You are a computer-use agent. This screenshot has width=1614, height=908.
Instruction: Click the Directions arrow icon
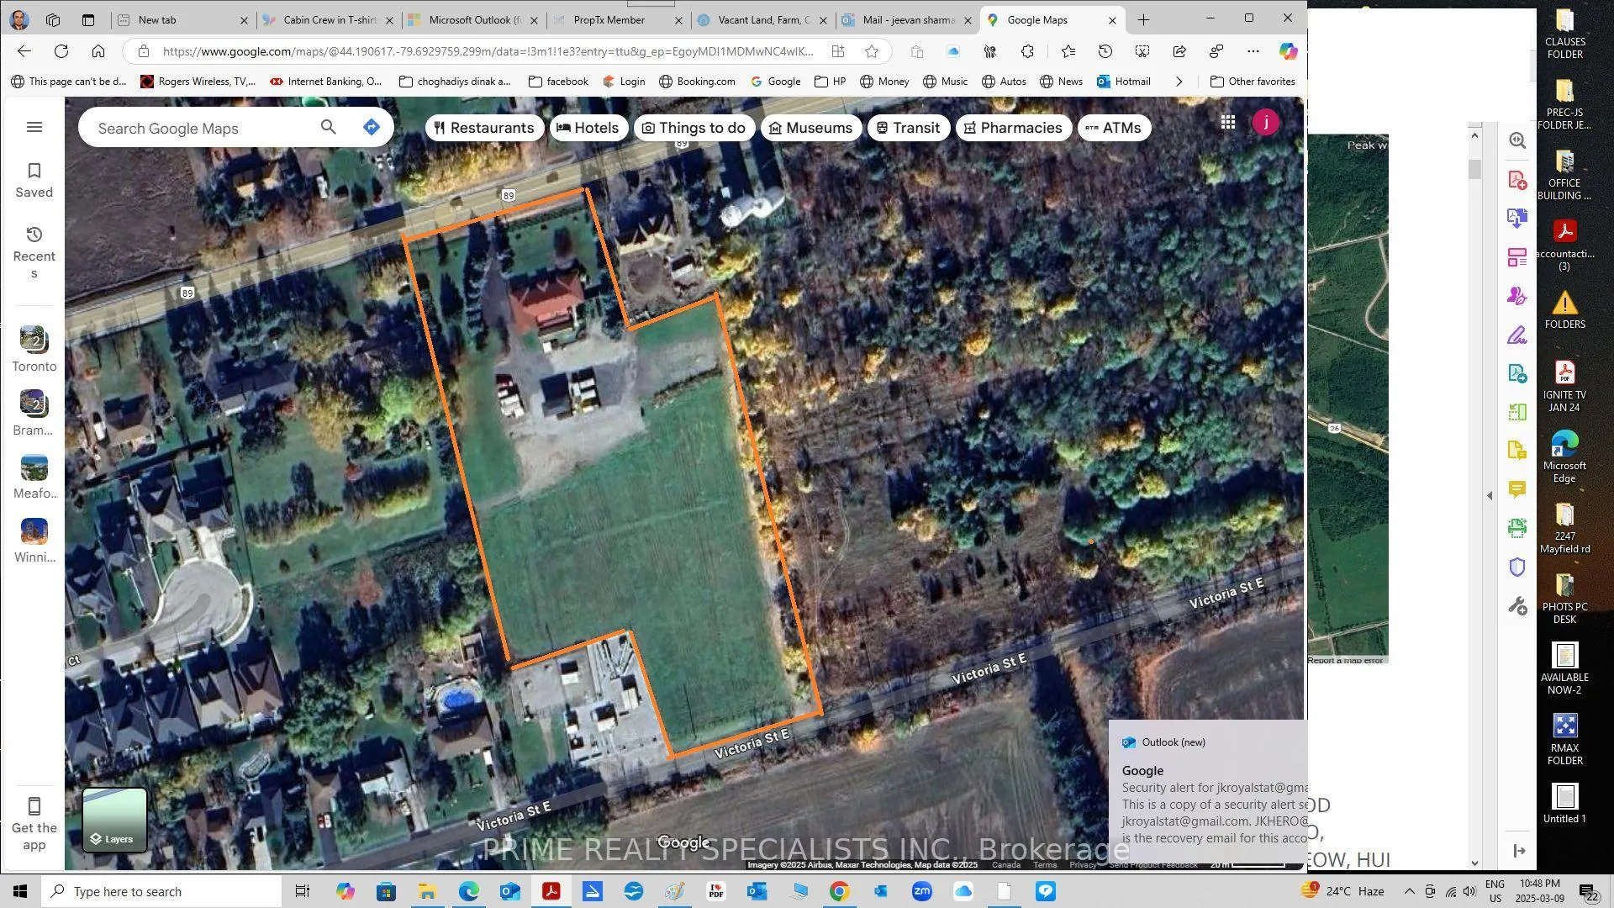pyautogui.click(x=371, y=127)
